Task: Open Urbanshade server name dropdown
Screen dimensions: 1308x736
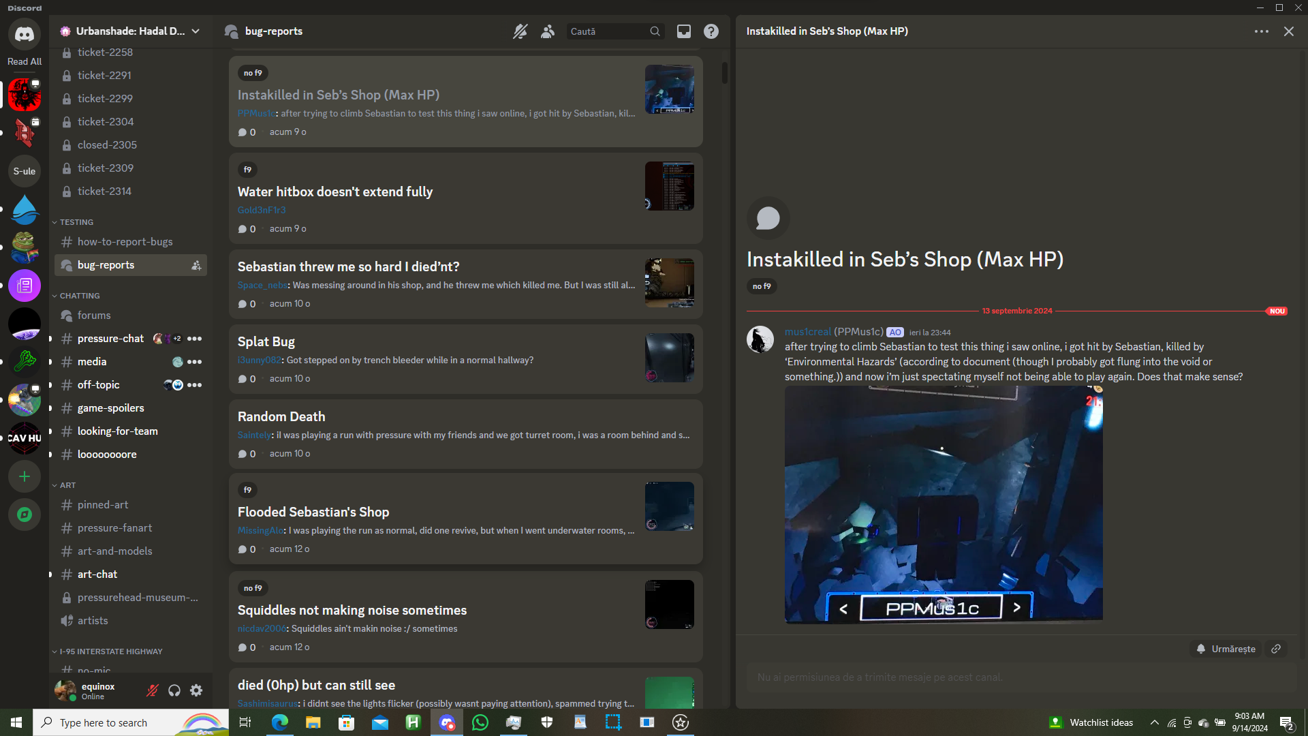Action: (129, 31)
